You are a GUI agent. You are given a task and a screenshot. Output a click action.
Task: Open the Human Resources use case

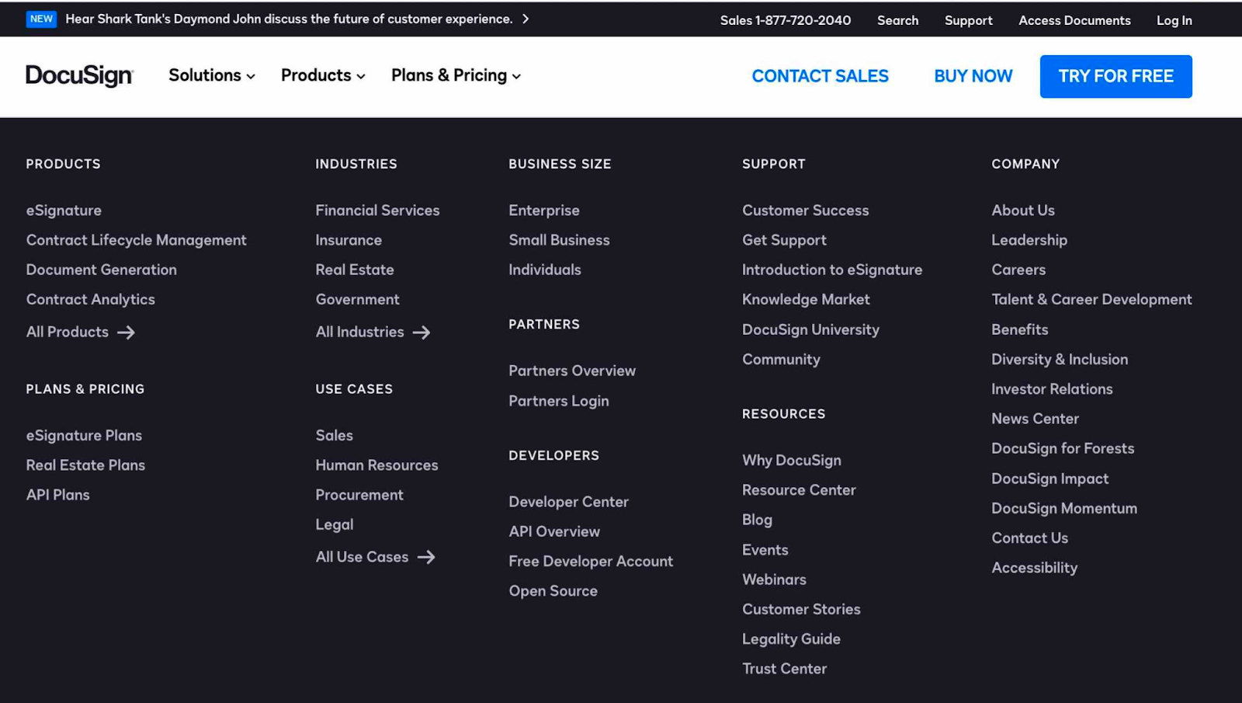pyautogui.click(x=376, y=465)
